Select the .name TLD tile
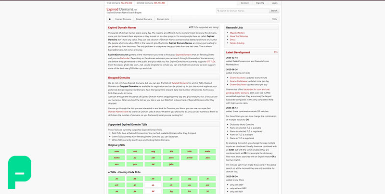 (x=116, y=158)
